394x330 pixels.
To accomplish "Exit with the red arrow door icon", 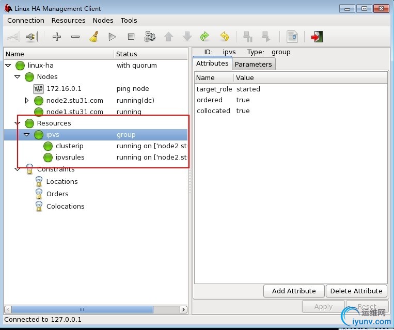I will pos(317,37).
